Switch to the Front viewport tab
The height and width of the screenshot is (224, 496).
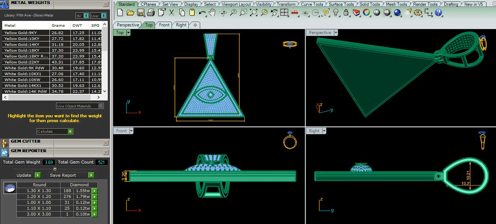click(x=164, y=25)
